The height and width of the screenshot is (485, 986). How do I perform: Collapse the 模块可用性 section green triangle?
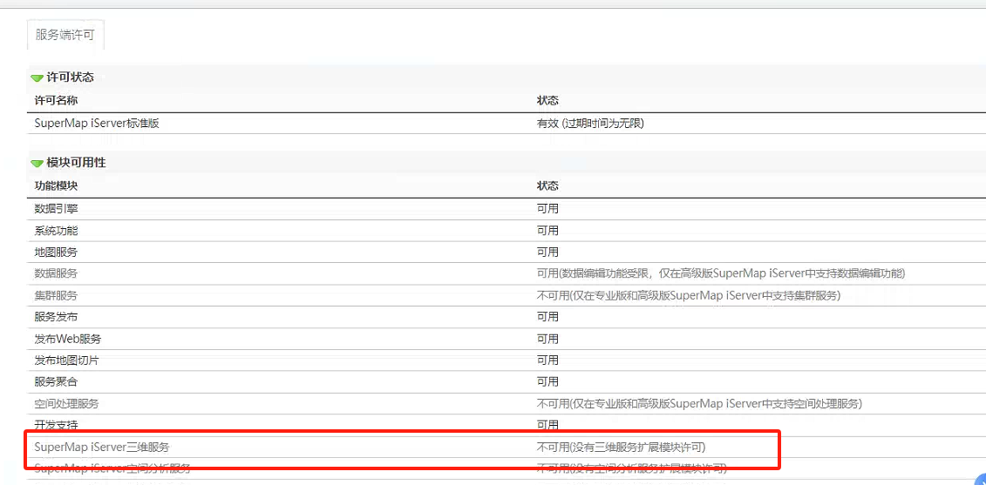[x=37, y=164]
